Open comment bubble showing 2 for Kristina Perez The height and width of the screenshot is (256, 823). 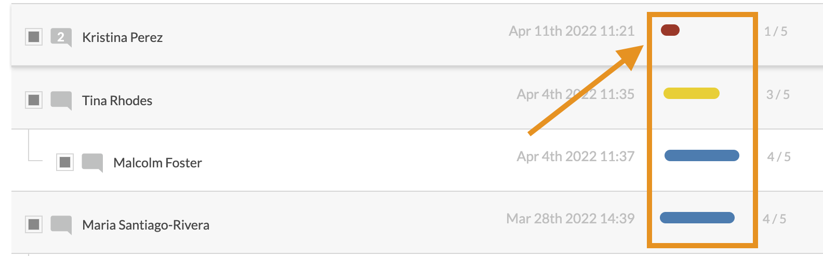click(x=61, y=38)
